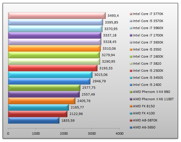Click the data label 3193,33
Screen dimensions: 181x142
point(106,68)
